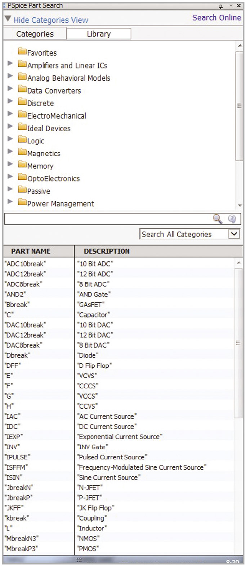Image resolution: width=246 pixels, height=566 pixels.
Task: Pin the PSpice Part Search panel
Action: click(221, 6)
